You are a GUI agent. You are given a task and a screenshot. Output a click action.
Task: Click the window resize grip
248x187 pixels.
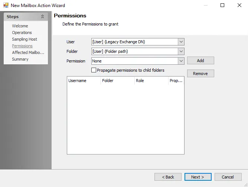coord(246,185)
